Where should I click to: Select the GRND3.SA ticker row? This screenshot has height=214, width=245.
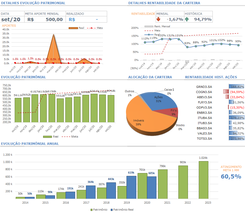204,87
